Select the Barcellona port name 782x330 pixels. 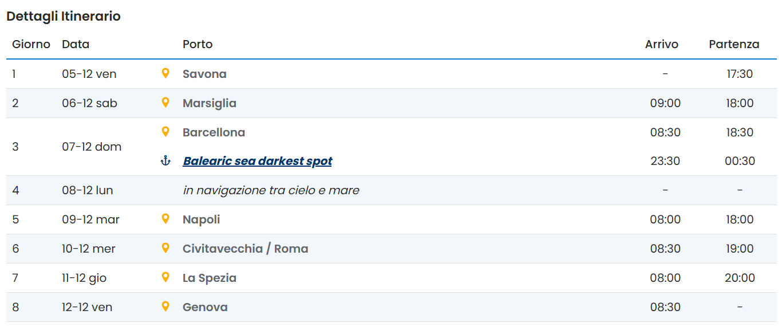pos(214,132)
